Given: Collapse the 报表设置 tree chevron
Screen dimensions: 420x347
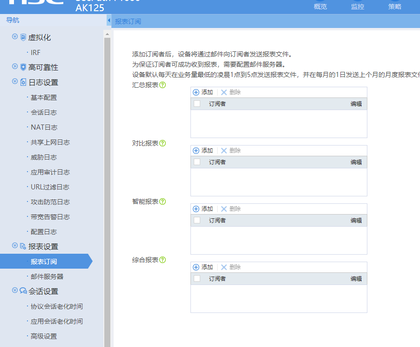Looking at the screenshot, I should [x=15, y=245].
